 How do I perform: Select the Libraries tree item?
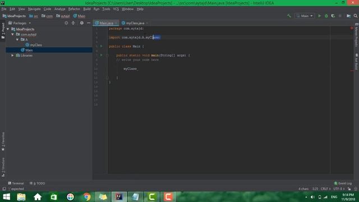pyautogui.click(x=24, y=56)
